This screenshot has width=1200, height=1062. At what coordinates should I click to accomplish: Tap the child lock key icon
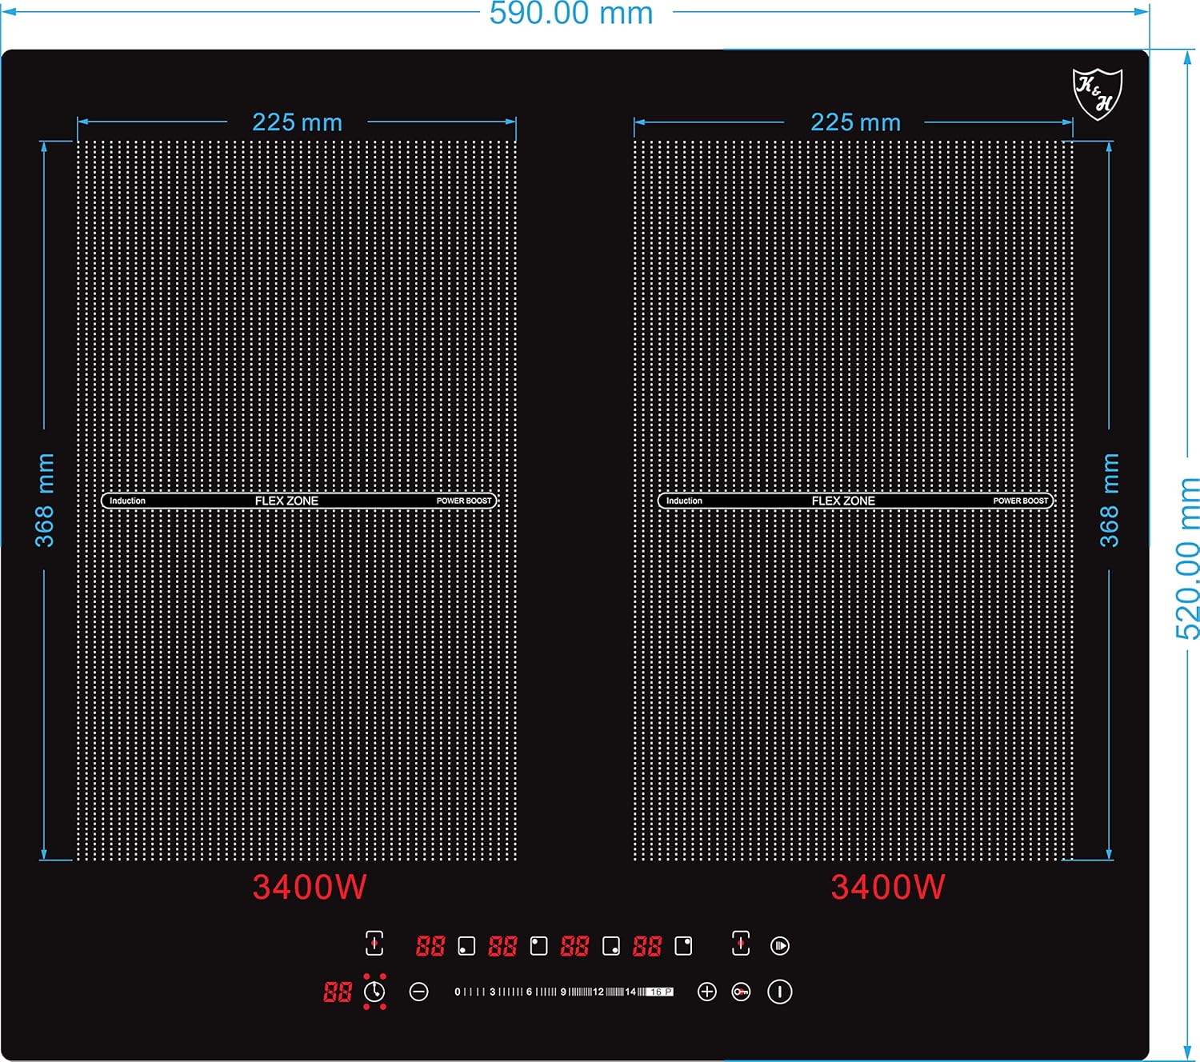[x=742, y=992]
